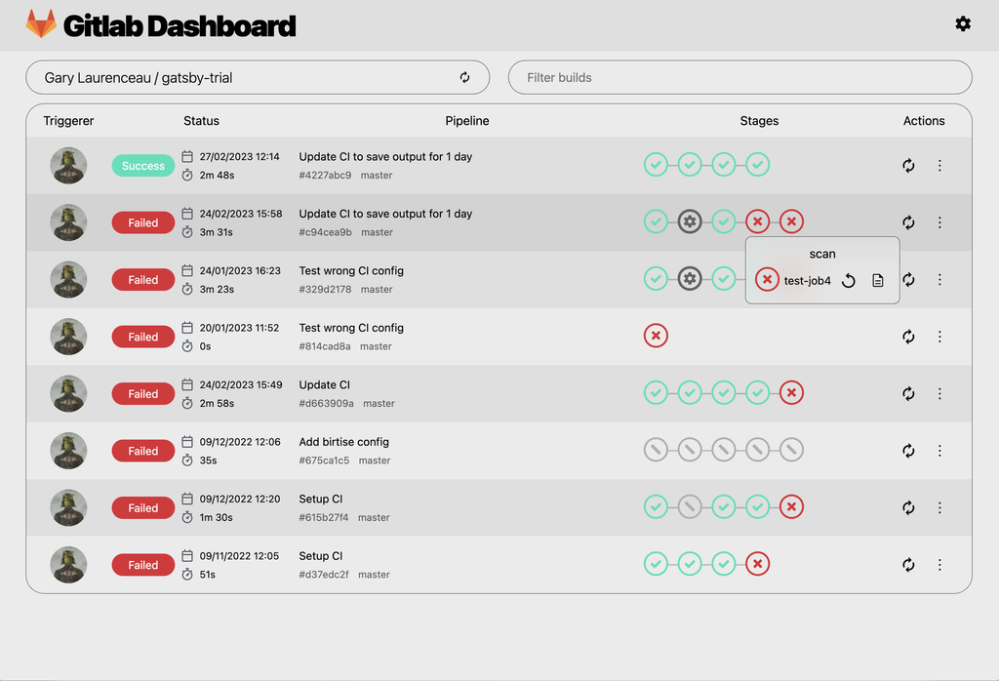Click date 20/01/2023 11:52
This screenshot has height=681, width=999.
point(239,328)
